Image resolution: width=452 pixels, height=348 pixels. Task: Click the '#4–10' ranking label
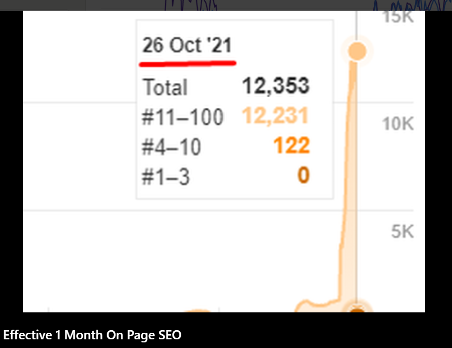coord(172,148)
